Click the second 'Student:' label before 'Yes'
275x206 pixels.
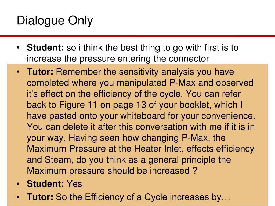(45, 184)
